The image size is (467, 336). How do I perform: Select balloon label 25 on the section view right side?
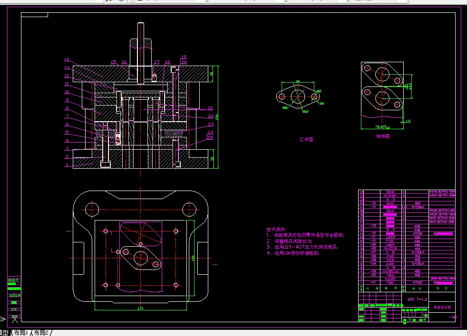coord(210,137)
